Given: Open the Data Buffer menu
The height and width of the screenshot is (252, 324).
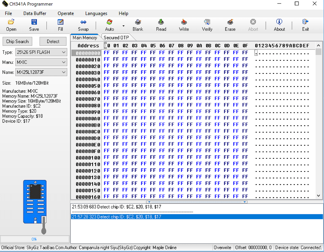Looking at the screenshot, I should point(35,13).
